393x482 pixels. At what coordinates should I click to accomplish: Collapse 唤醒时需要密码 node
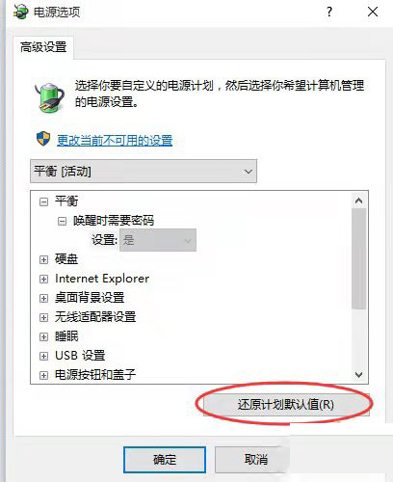click(62, 221)
